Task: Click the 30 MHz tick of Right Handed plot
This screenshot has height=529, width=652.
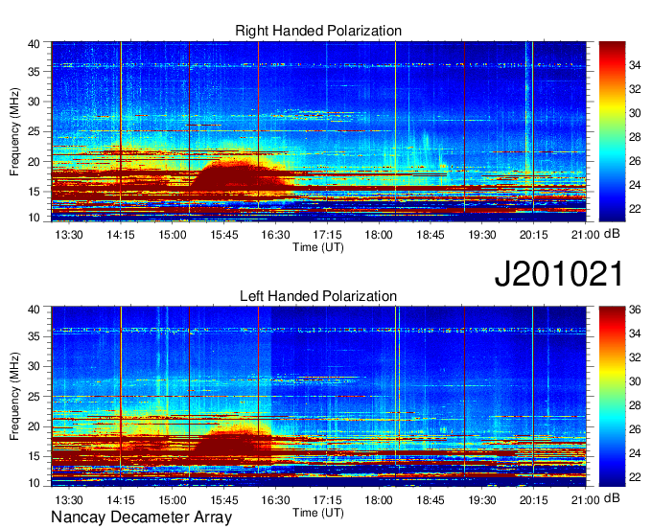Action: pyautogui.click(x=35, y=102)
